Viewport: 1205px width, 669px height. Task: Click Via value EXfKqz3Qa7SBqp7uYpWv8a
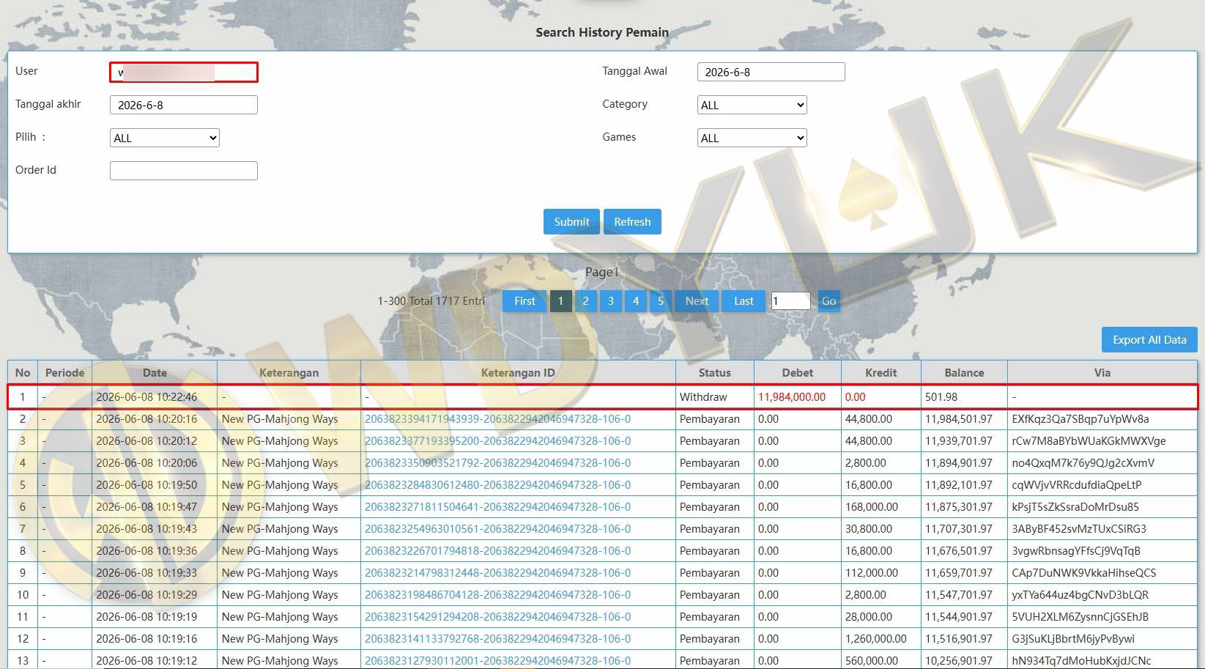point(1080,419)
